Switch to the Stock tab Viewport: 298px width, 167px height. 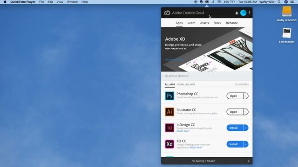[217, 23]
